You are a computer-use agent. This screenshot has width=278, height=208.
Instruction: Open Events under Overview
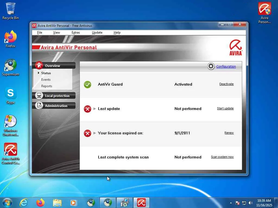(x=46, y=80)
